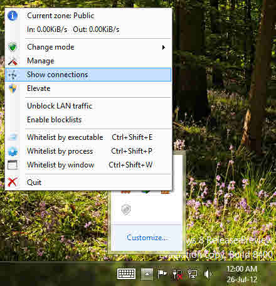Click the Manage tools icon

(13, 61)
